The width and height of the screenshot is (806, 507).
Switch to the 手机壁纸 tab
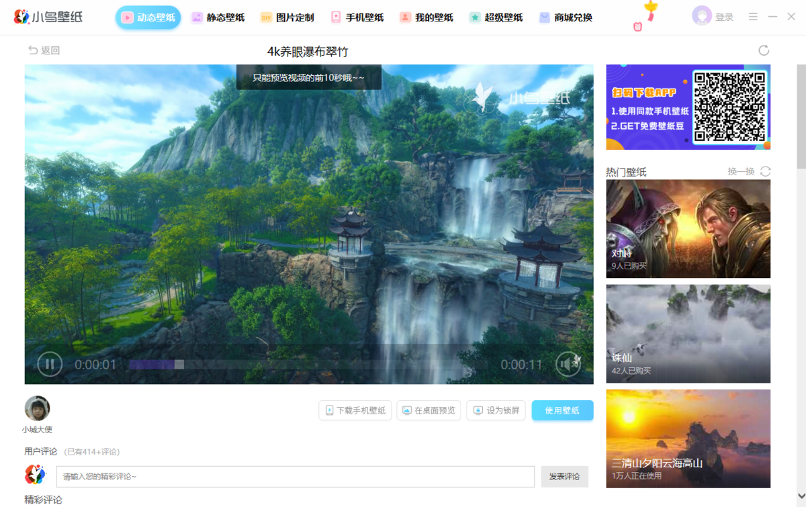(357, 17)
